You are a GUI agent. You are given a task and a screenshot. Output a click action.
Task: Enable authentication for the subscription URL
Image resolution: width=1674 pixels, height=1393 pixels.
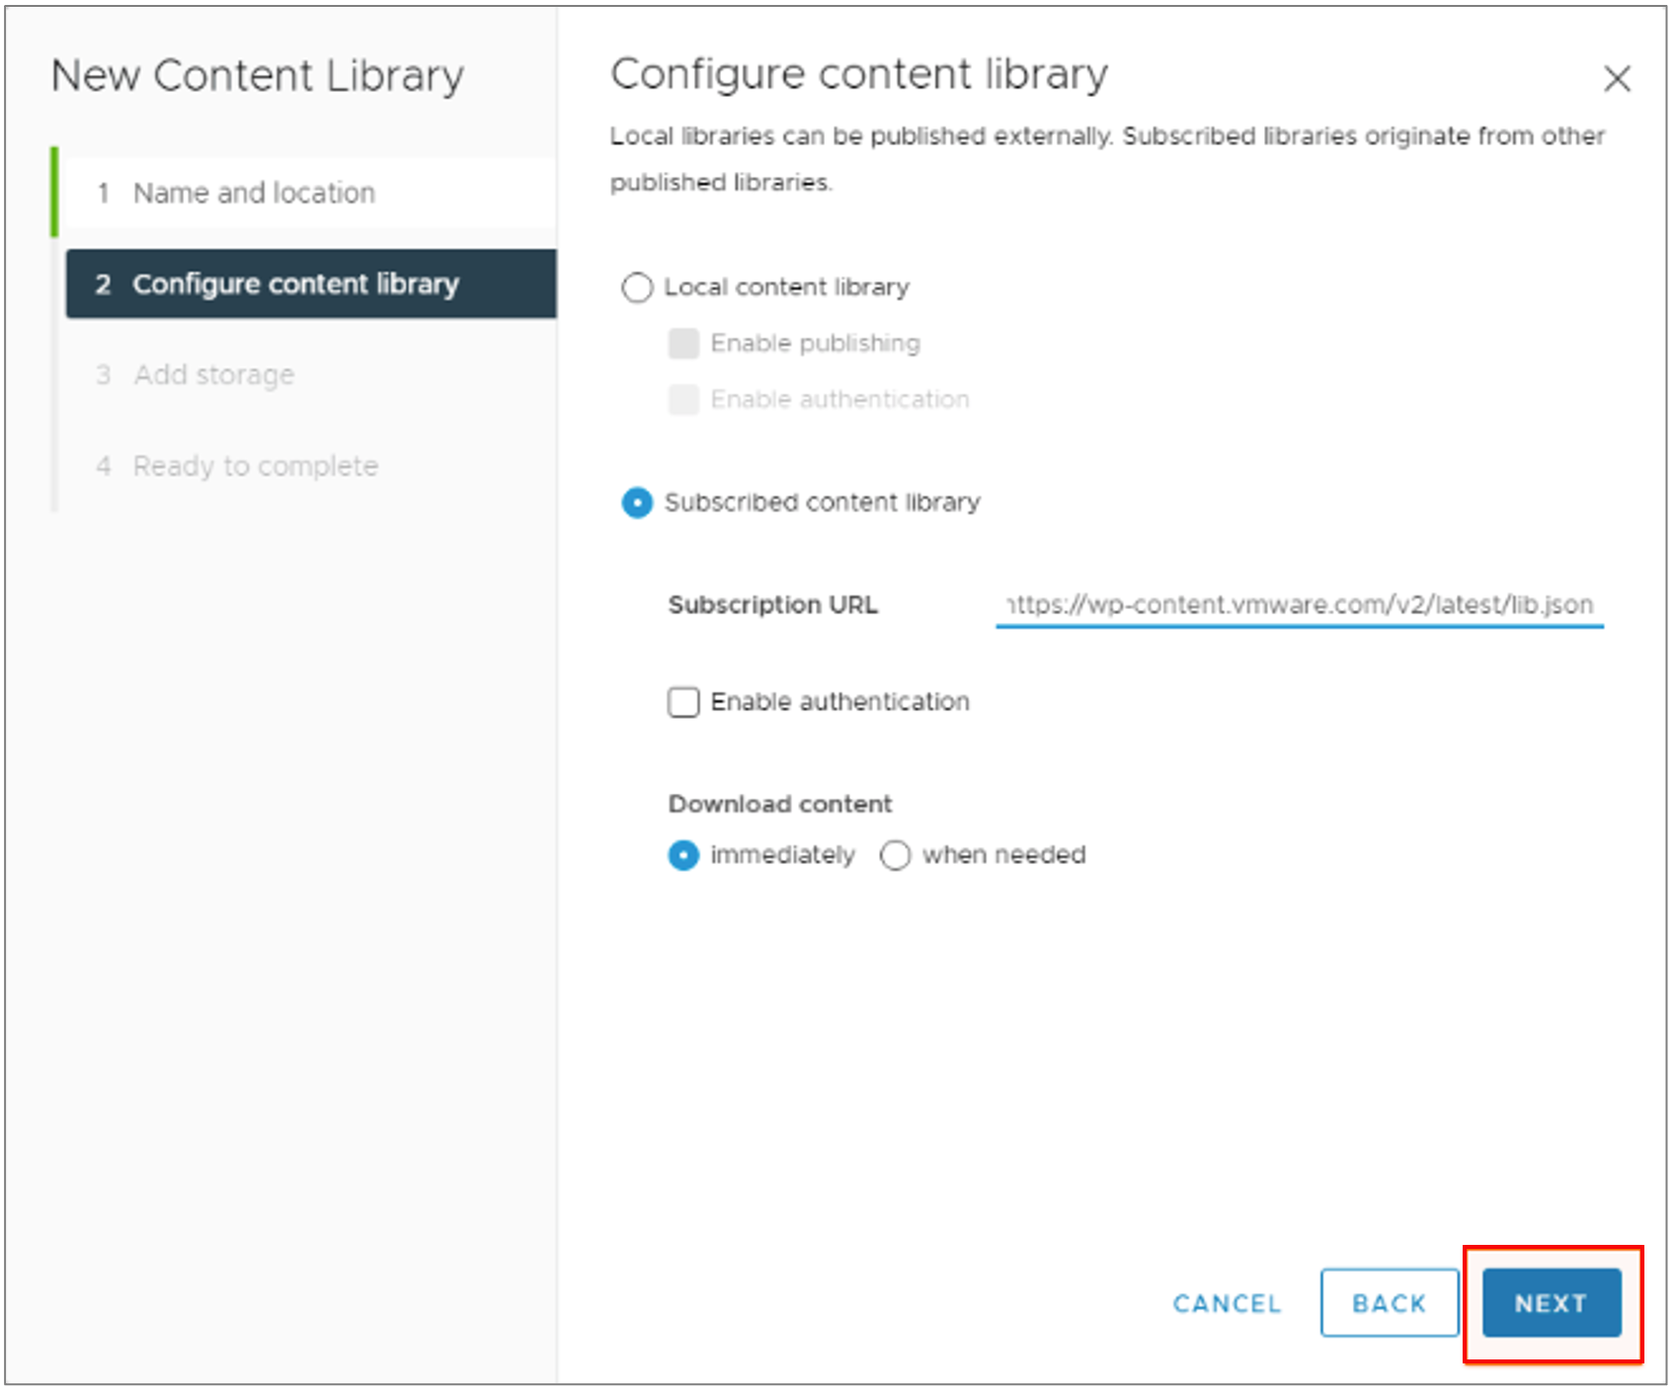[683, 702]
